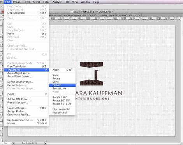Choose Rotate in the Transform submenu
The height and width of the screenshot is (145, 183).
point(62,79)
